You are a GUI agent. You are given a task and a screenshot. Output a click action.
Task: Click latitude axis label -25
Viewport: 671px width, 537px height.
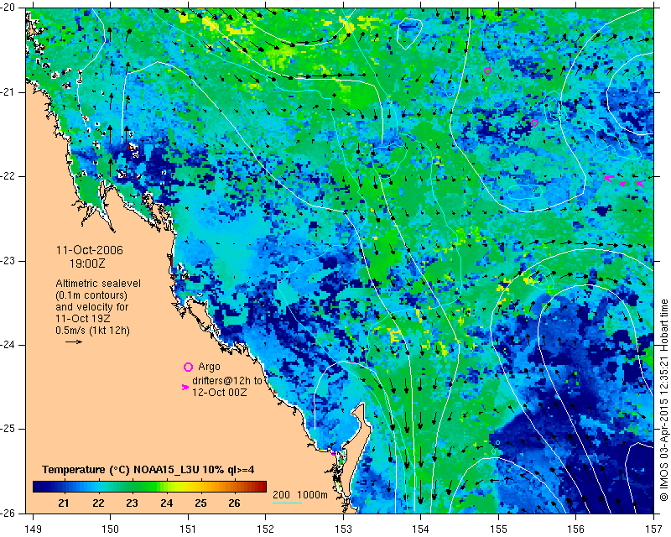[x=8, y=429]
